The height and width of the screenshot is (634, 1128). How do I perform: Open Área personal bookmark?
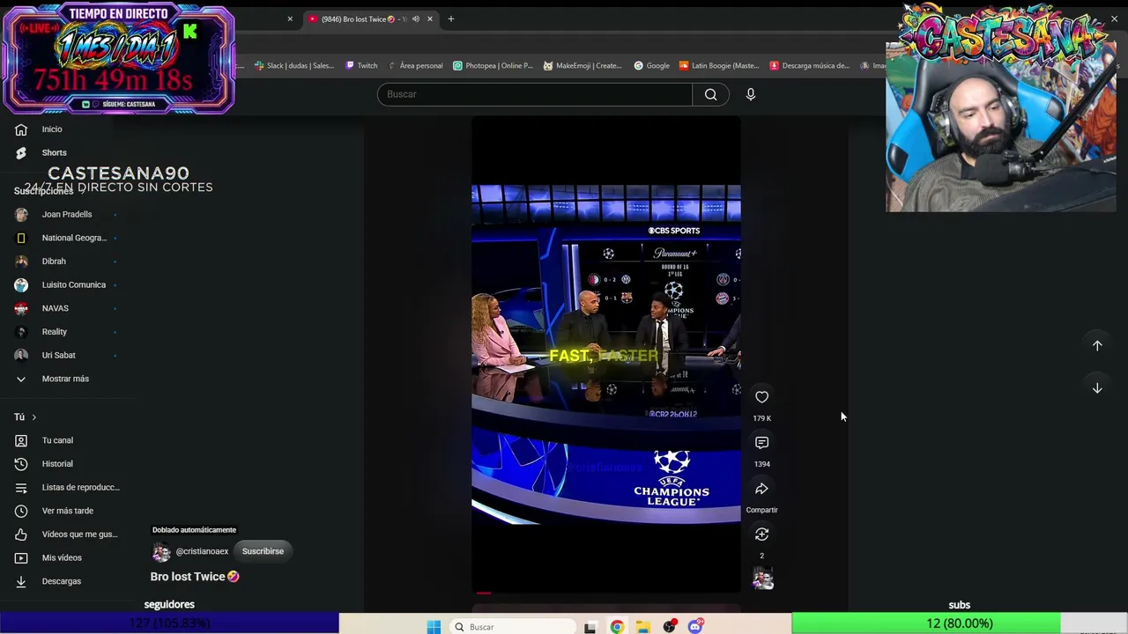(415, 66)
